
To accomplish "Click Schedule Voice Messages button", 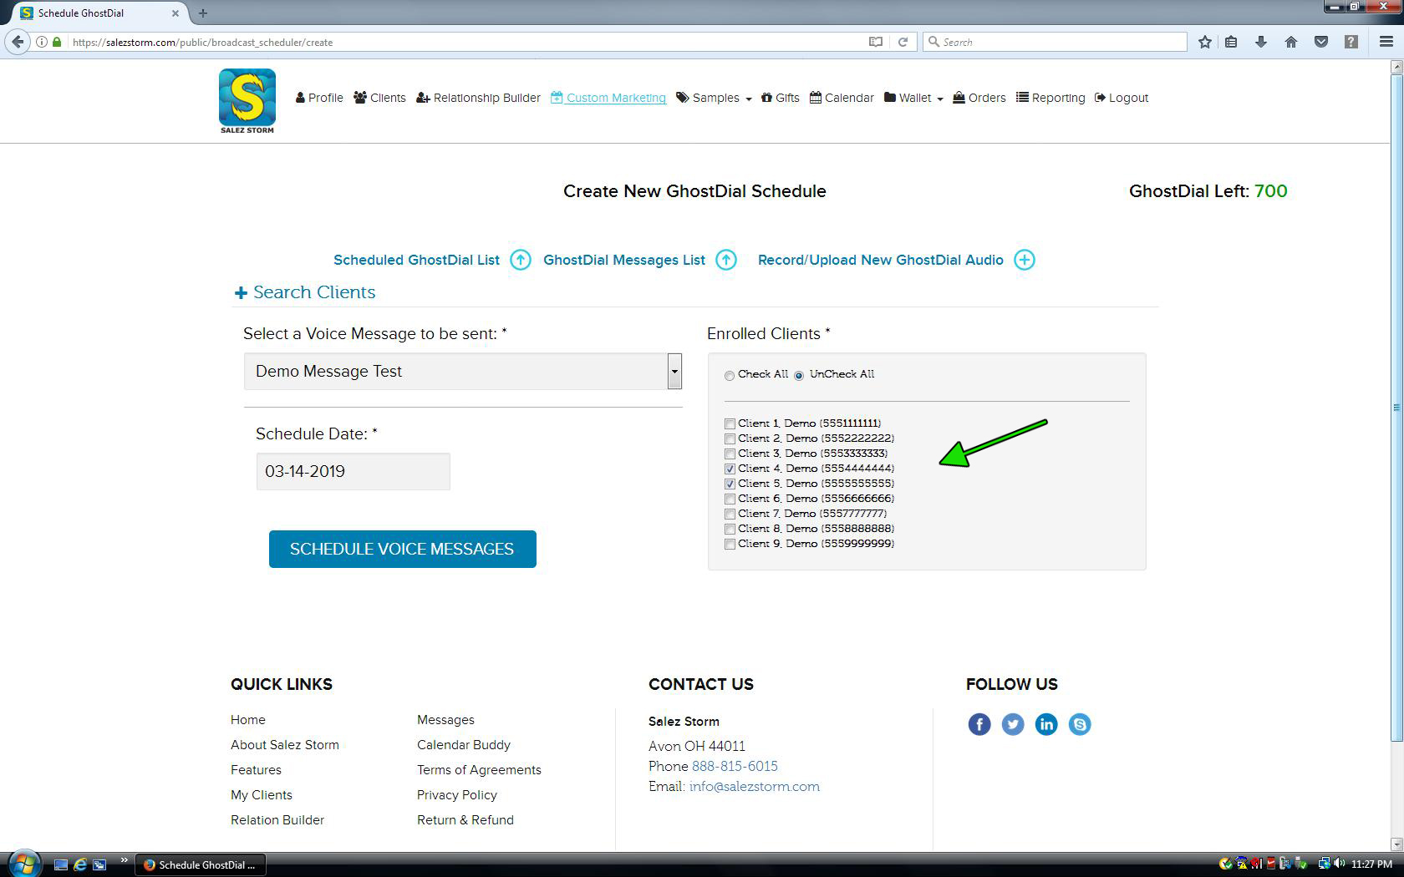I will pos(402,549).
